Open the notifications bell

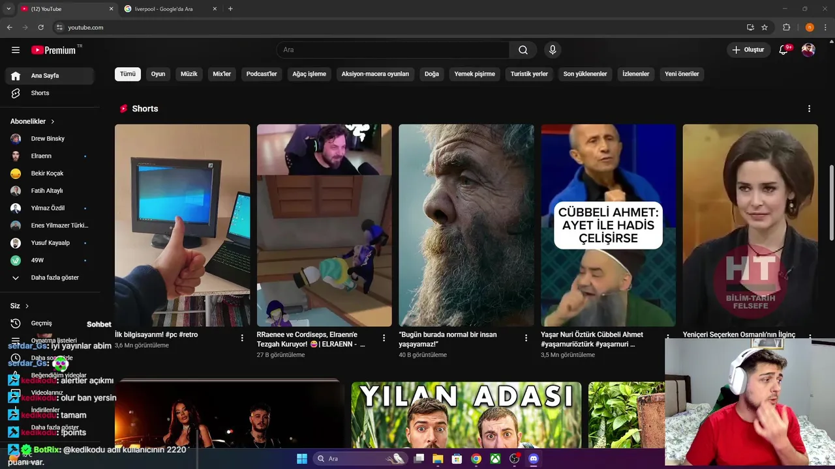tap(783, 50)
